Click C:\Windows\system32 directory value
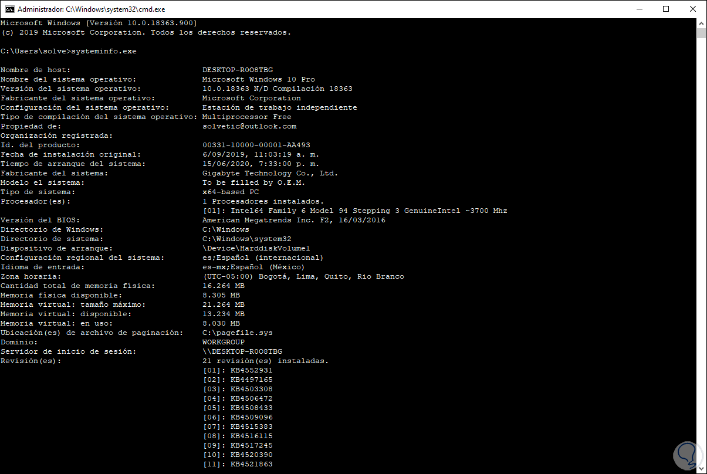 click(247, 239)
